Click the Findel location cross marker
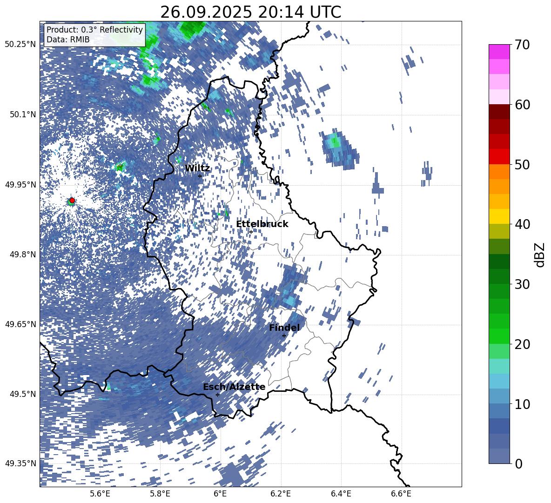This screenshot has width=551, height=503. (x=284, y=336)
